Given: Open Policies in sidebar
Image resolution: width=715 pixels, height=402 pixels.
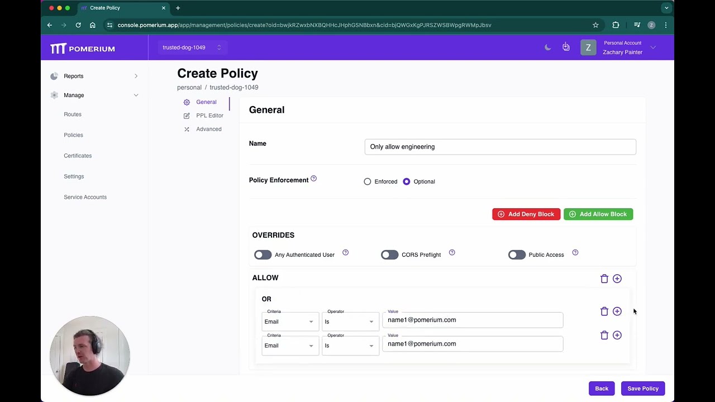Looking at the screenshot, I should click(x=73, y=135).
